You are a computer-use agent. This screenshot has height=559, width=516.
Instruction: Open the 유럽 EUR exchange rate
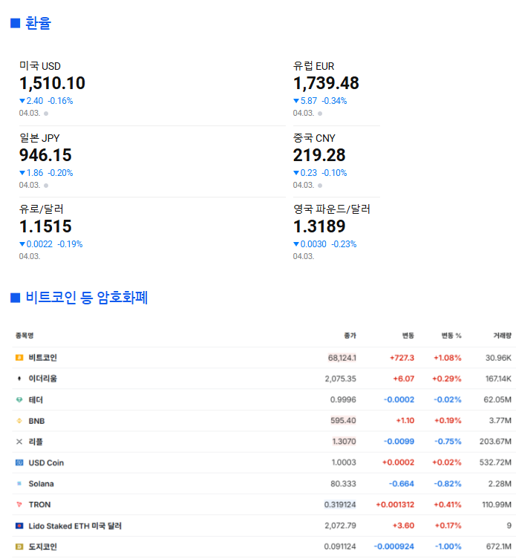coord(326,83)
